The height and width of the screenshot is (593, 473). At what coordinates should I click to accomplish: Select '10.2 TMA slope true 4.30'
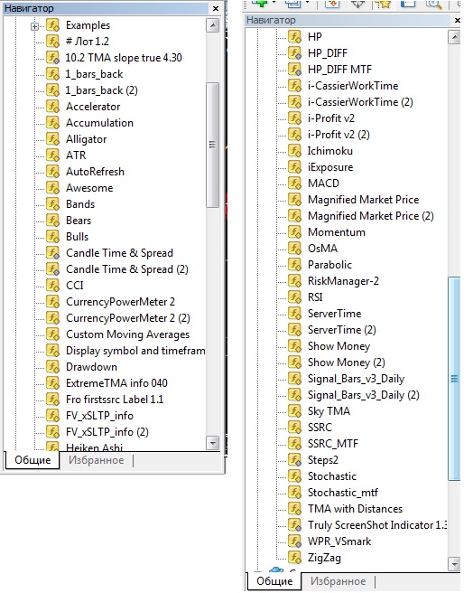pyautogui.click(x=124, y=58)
